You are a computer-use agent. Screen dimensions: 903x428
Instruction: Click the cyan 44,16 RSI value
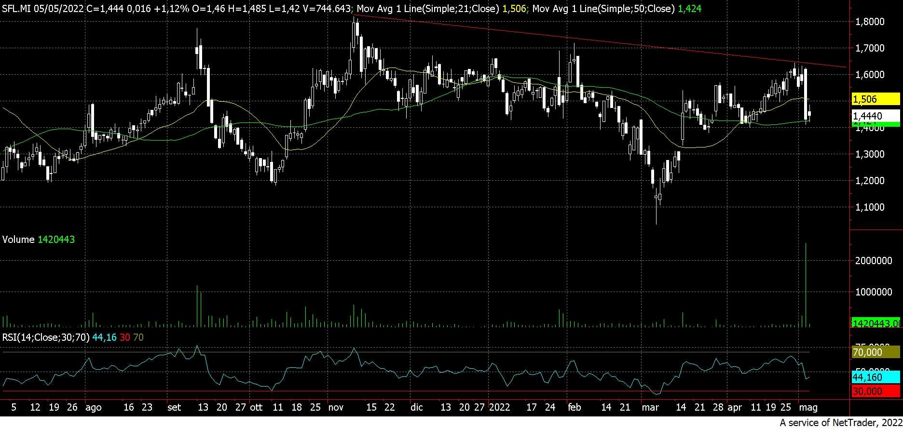pyautogui.click(x=105, y=337)
